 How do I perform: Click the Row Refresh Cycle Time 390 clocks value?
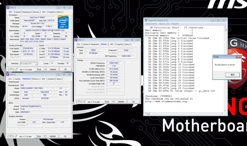pos(114,81)
